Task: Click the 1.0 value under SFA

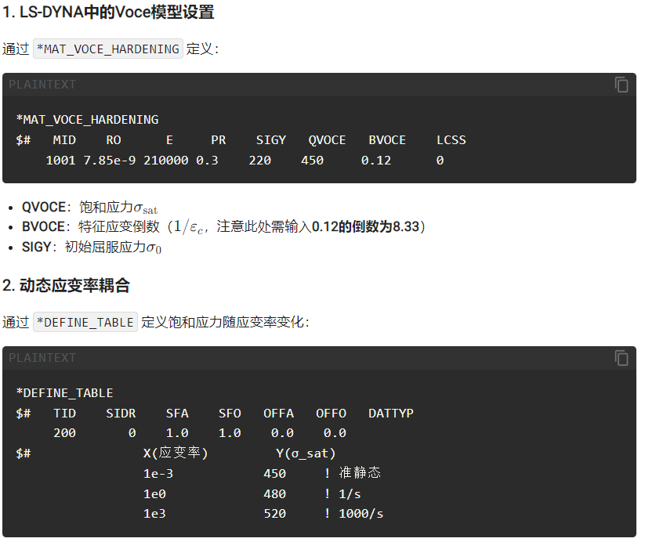Action: click(x=177, y=433)
